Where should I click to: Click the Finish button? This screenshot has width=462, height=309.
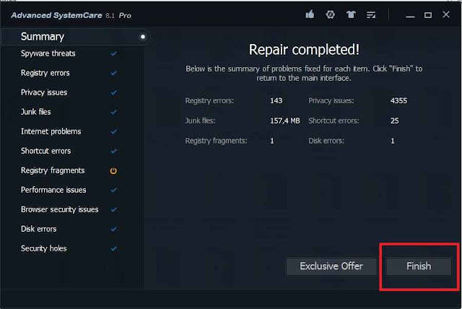(x=419, y=266)
